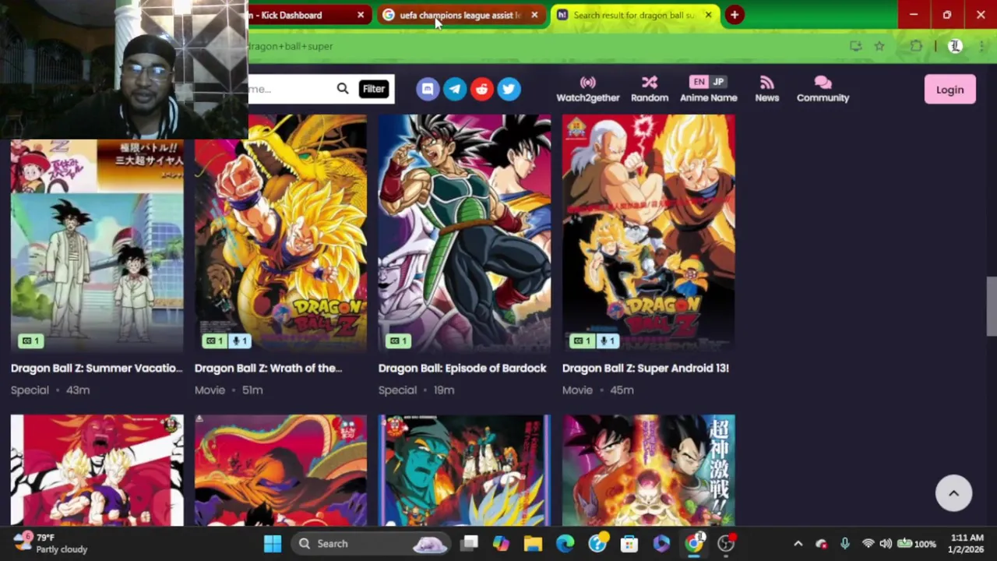Screen dimensions: 997x561
Task: Open the Filter options
Action: pyautogui.click(x=374, y=89)
